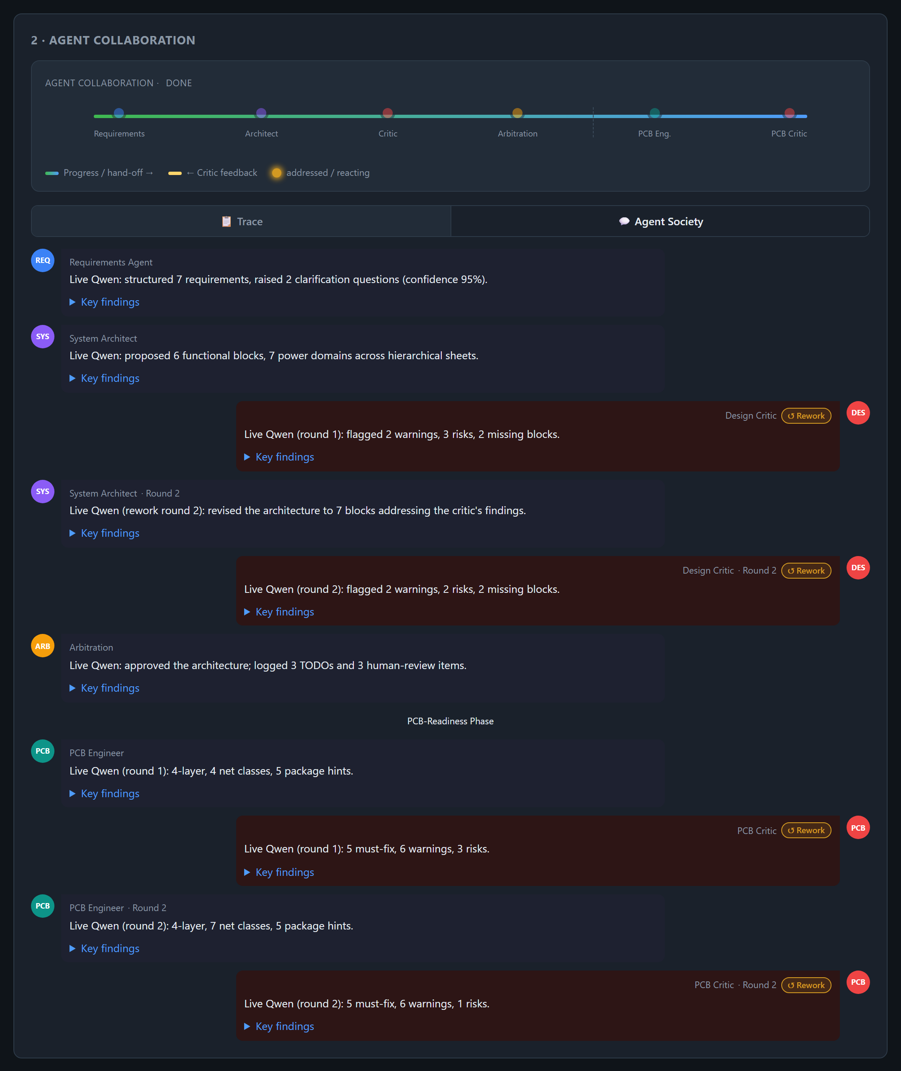The image size is (901, 1071).
Task: Click the orange ARB arbitration avatar
Action: pos(43,646)
